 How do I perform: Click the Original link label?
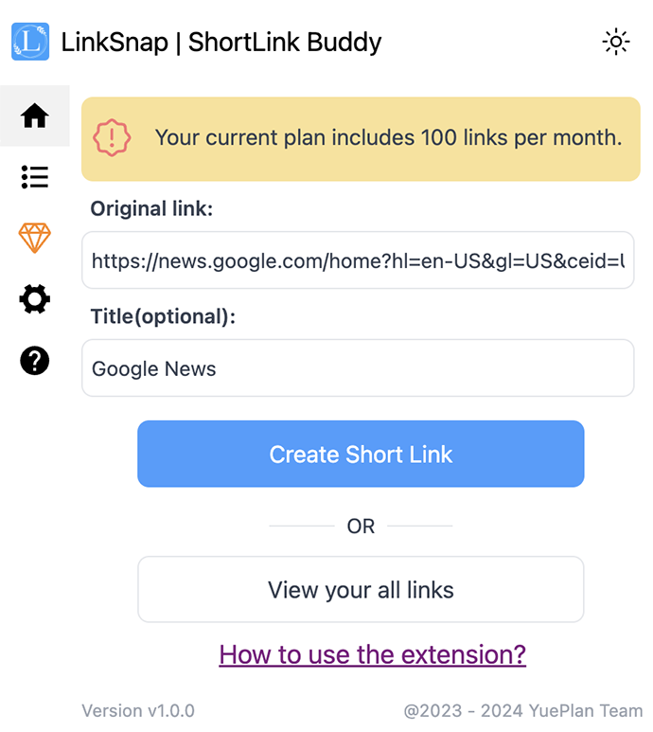click(151, 209)
